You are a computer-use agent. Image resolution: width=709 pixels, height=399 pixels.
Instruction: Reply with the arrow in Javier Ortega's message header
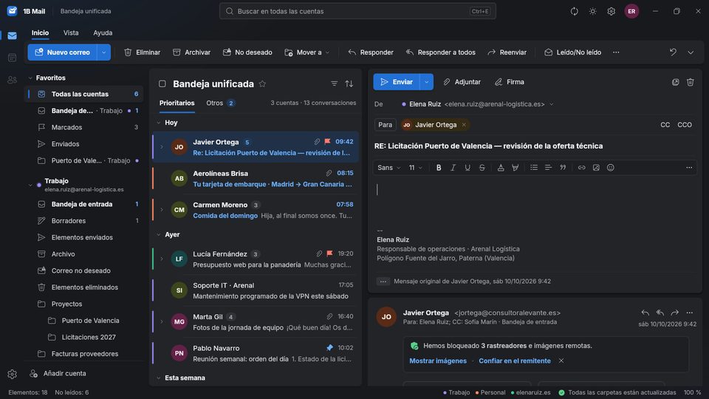[645, 313]
